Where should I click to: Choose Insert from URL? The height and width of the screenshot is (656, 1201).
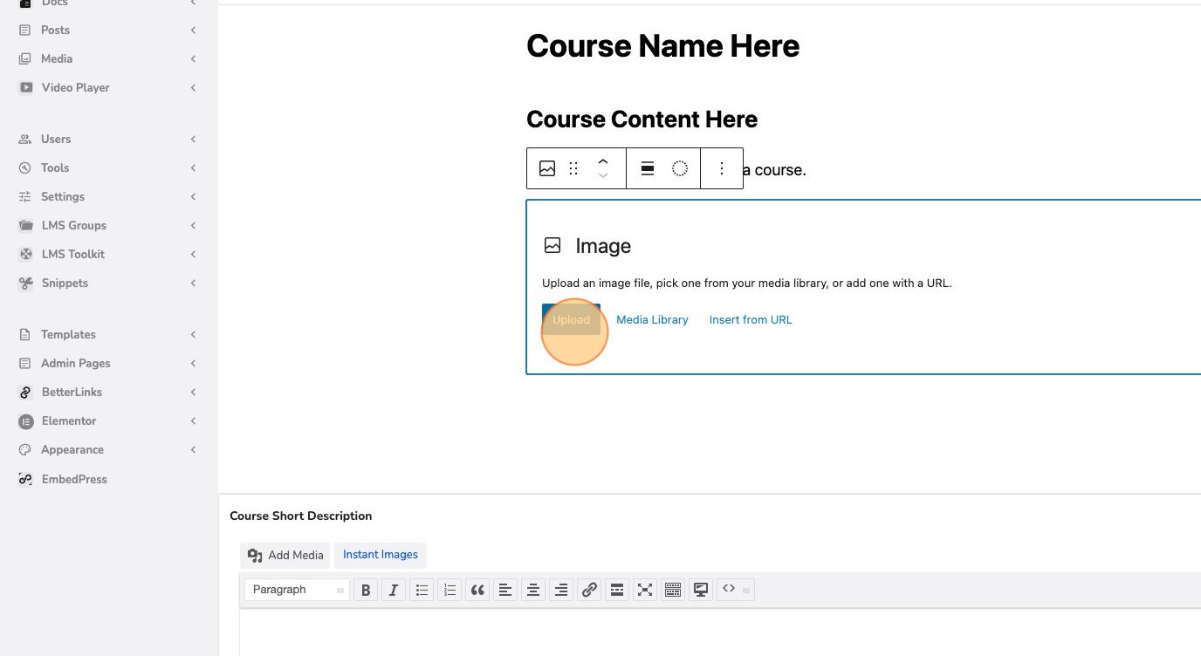coord(751,319)
